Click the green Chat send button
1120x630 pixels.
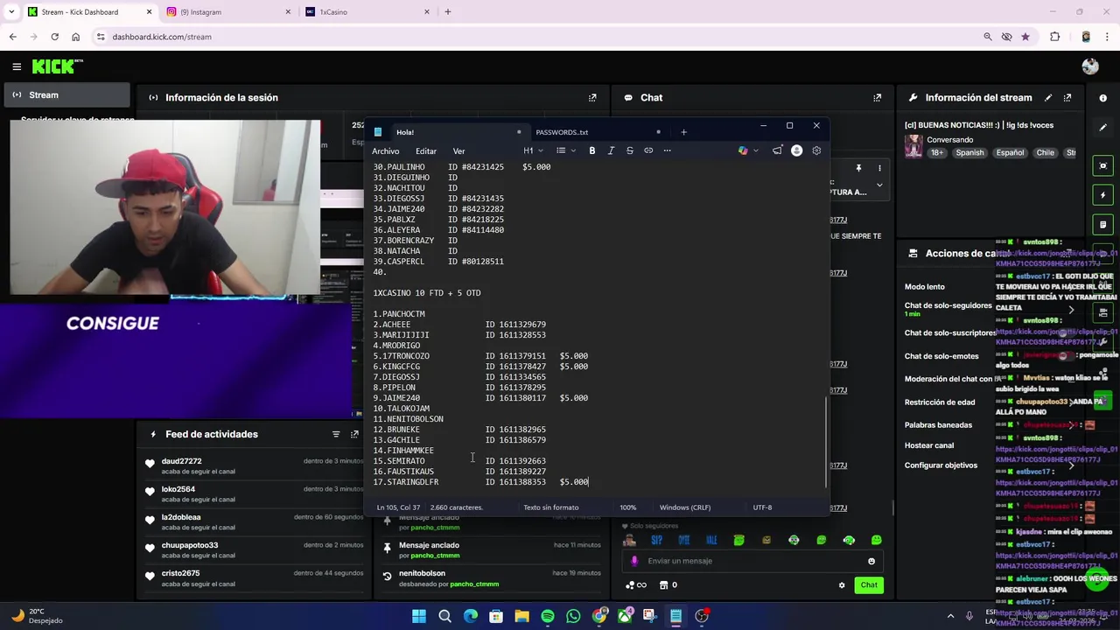tap(868, 585)
